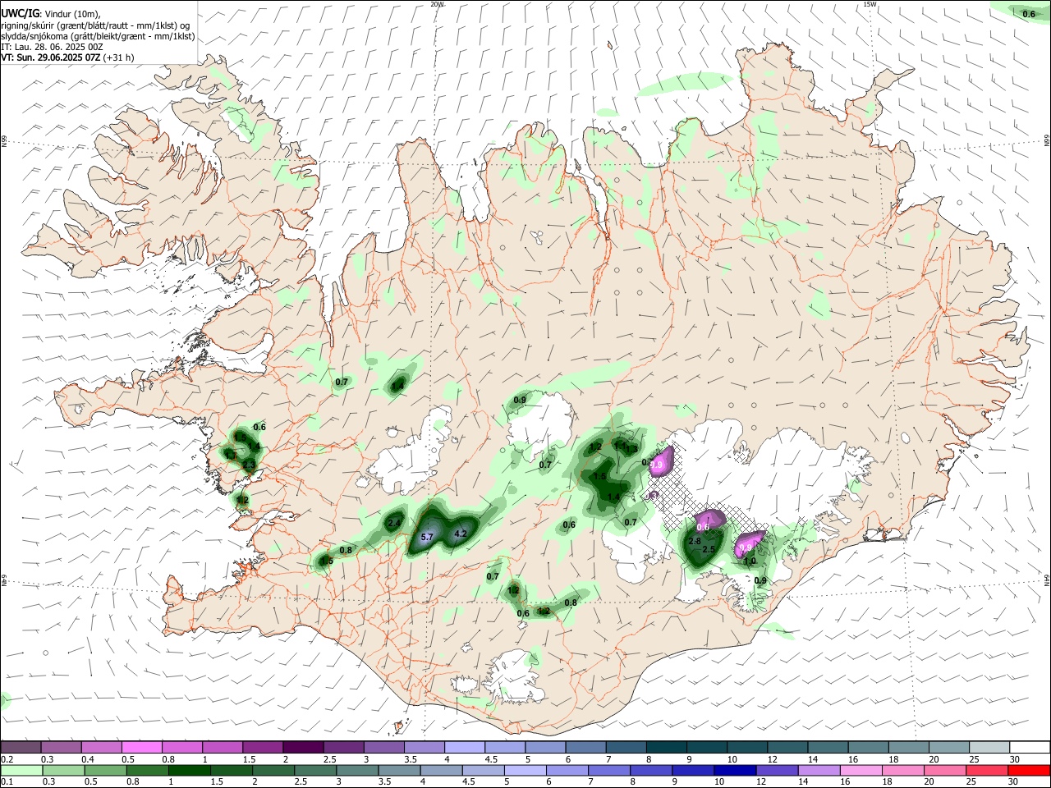Click the 2.5 value beside 2.8
The height and width of the screenshot is (788, 1051).
point(709,549)
